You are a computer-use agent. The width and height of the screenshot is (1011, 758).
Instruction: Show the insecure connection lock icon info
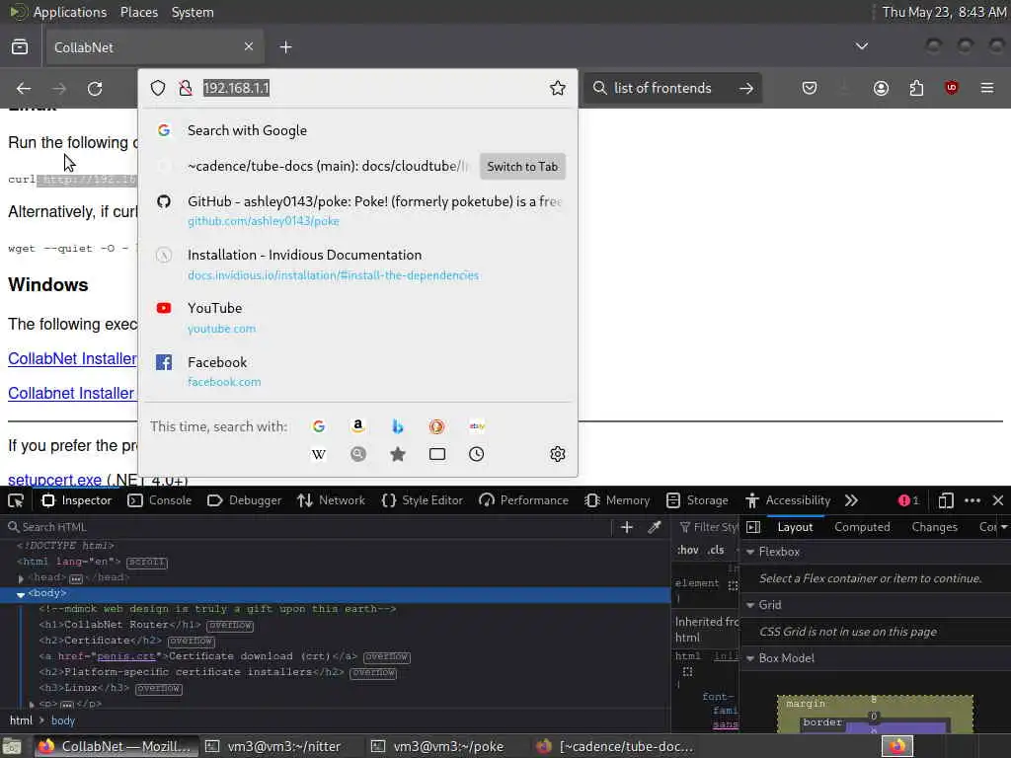(x=186, y=88)
